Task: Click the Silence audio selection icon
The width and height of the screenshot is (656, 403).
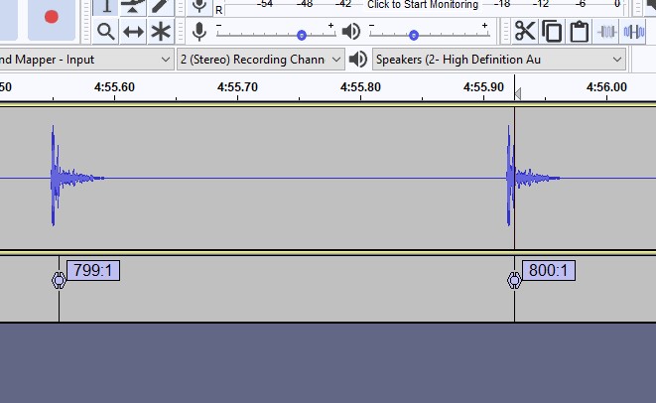Action: pyautogui.click(x=634, y=32)
